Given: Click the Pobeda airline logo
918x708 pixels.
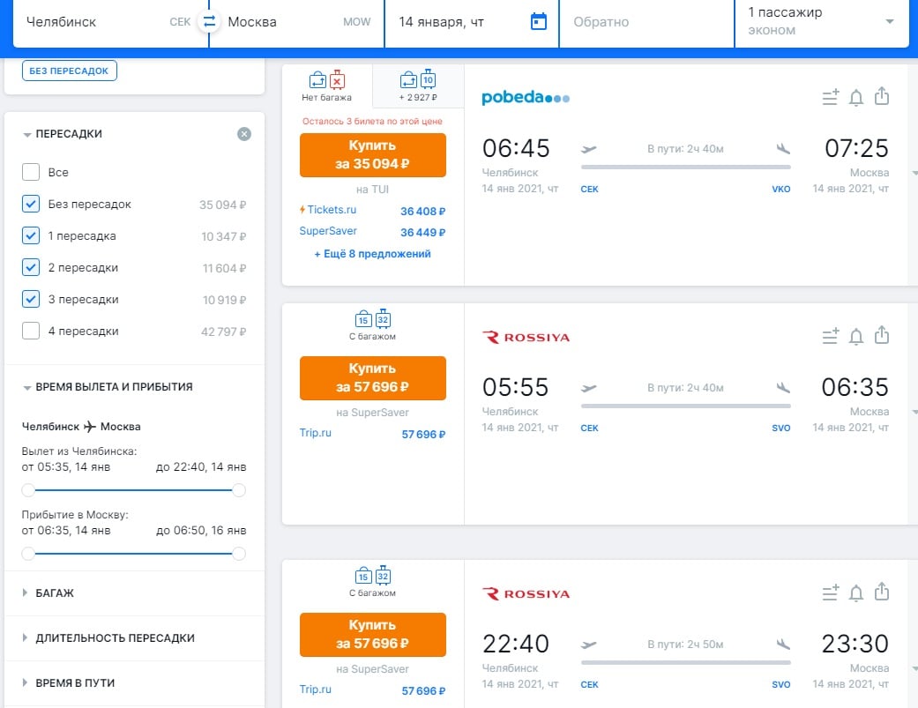Looking at the screenshot, I should [526, 98].
